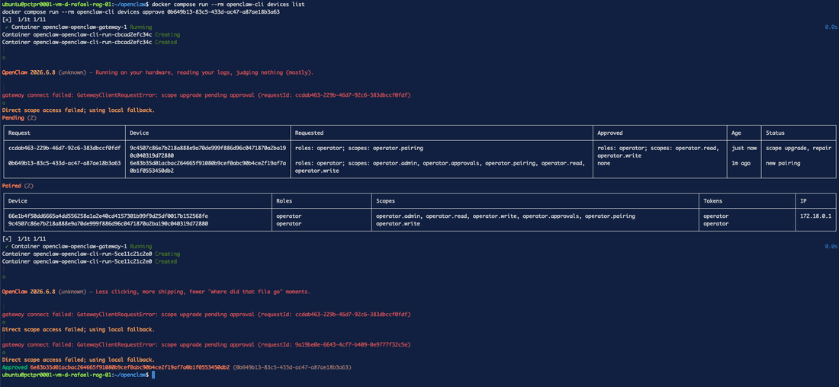Click the paired device ID starting 66e1b4f50dd6665a
The height and width of the screenshot is (387, 839).
[108, 216]
